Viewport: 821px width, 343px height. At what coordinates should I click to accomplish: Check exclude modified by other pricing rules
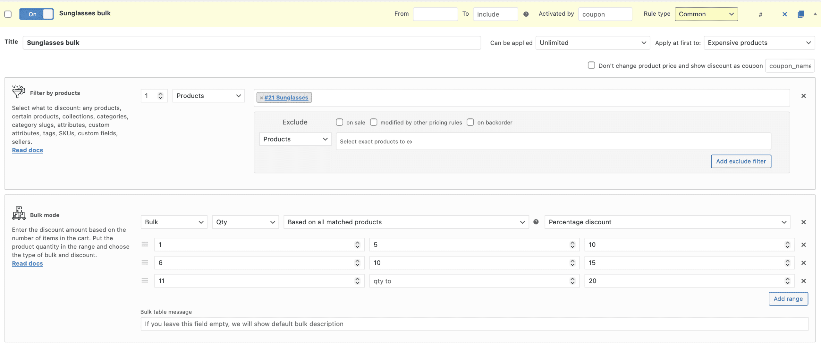point(374,122)
